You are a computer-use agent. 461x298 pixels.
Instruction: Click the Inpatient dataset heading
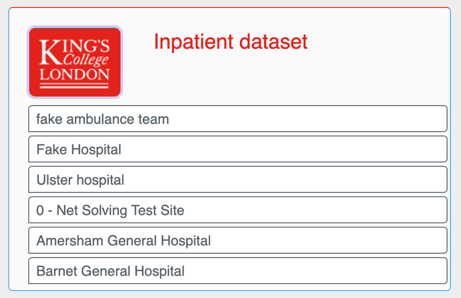point(231,41)
